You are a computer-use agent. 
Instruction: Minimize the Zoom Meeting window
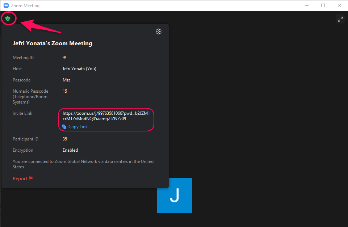click(307, 5)
